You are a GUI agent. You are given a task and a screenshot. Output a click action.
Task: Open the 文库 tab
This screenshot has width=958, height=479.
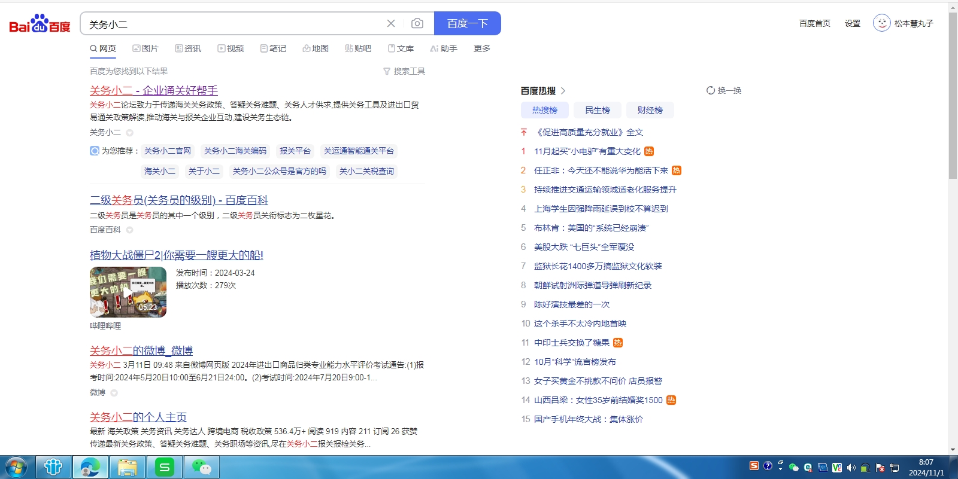(x=401, y=48)
